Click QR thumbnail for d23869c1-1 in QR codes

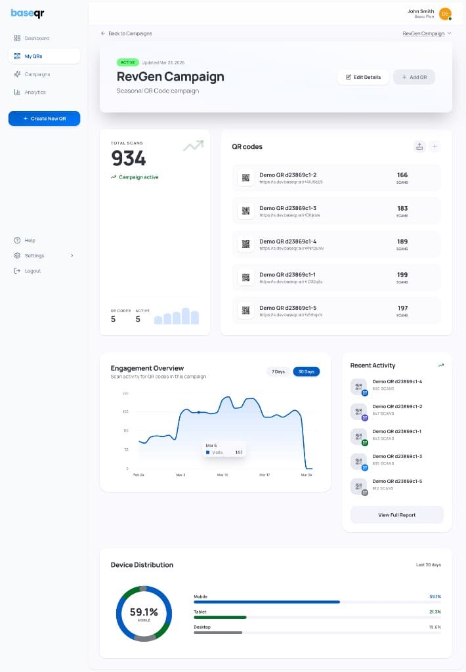245,278
